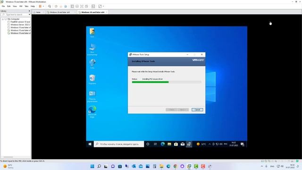Open the power options dropdown beside Pause
The height and width of the screenshot is (170, 302).
coord(43,6)
